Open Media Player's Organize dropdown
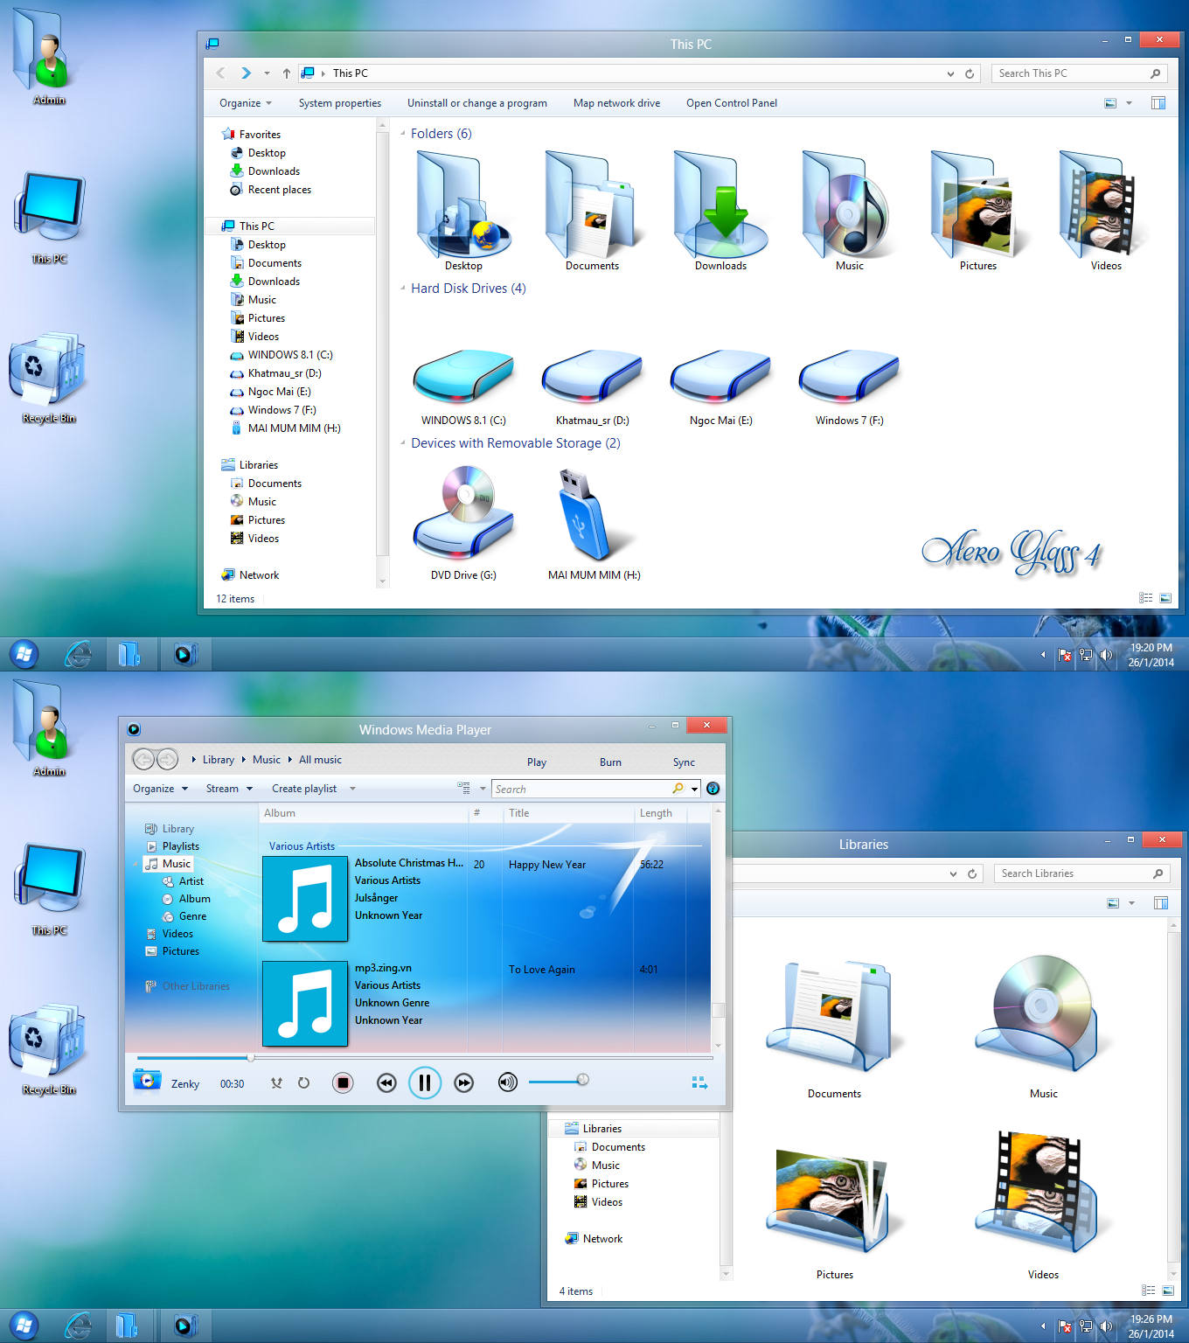Viewport: 1189px width, 1343px height. (x=161, y=789)
